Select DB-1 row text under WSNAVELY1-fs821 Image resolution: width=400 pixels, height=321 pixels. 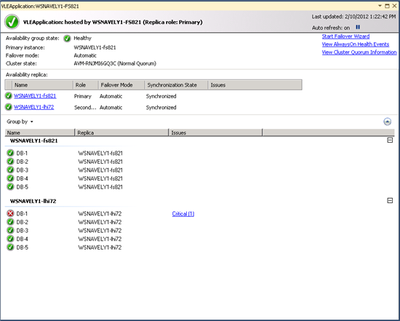[x=22, y=154]
